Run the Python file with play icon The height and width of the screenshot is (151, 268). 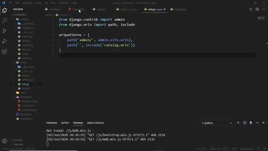pyautogui.click(x=251, y=9)
